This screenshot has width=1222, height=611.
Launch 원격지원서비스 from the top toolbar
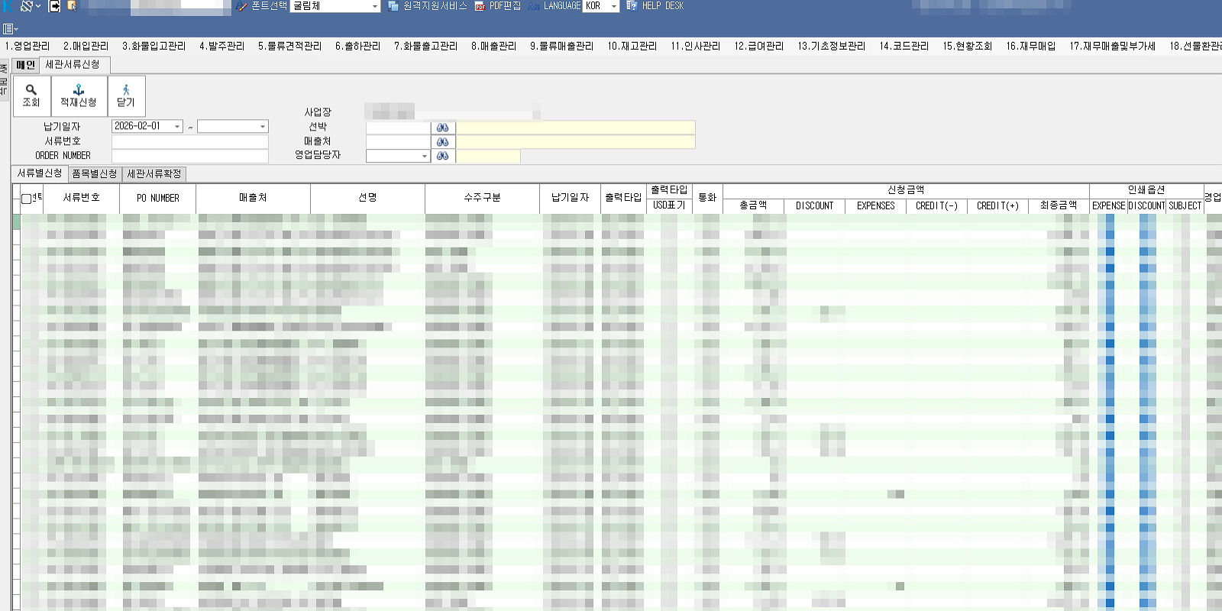coord(427,6)
